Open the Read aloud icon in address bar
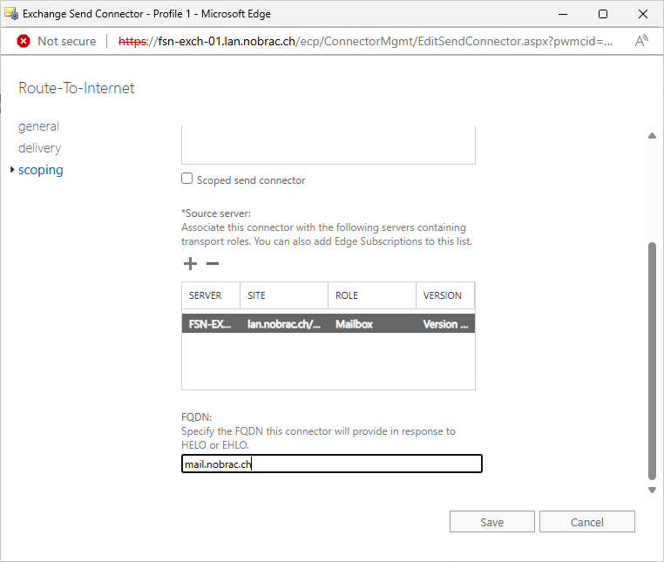 [641, 41]
